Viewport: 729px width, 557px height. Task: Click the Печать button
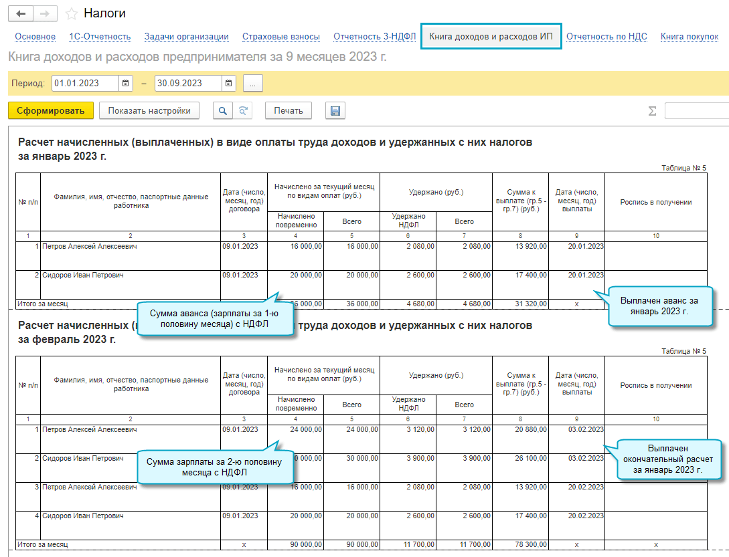[x=289, y=111]
